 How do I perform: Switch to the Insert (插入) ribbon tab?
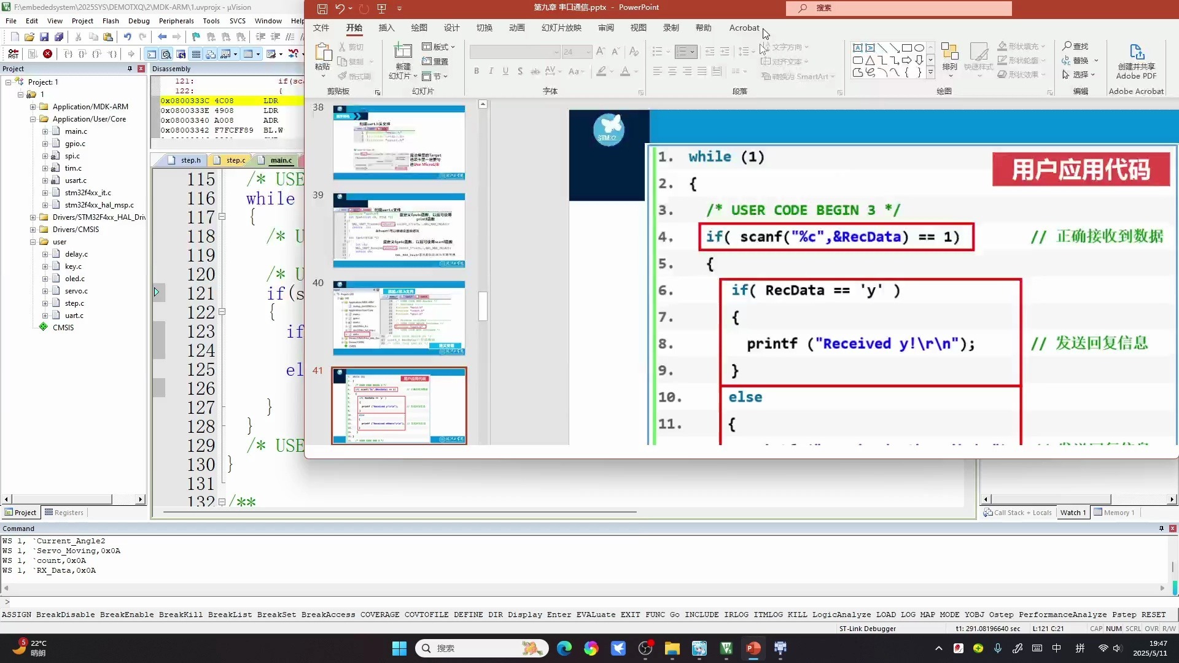pos(386,28)
